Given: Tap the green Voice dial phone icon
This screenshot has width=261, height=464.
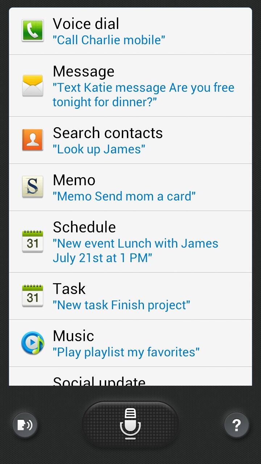Looking at the screenshot, I should click(x=33, y=31).
